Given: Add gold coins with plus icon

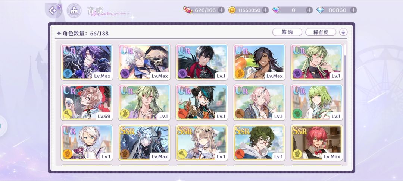Looking at the screenshot, I should [x=265, y=10].
